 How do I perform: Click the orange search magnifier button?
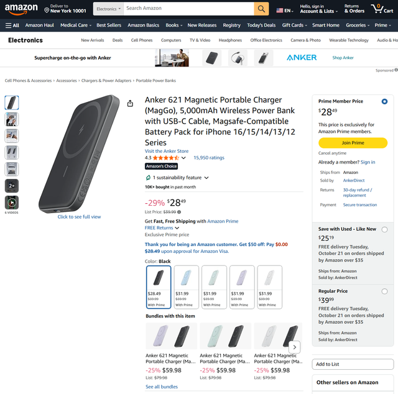pyautogui.click(x=262, y=9)
